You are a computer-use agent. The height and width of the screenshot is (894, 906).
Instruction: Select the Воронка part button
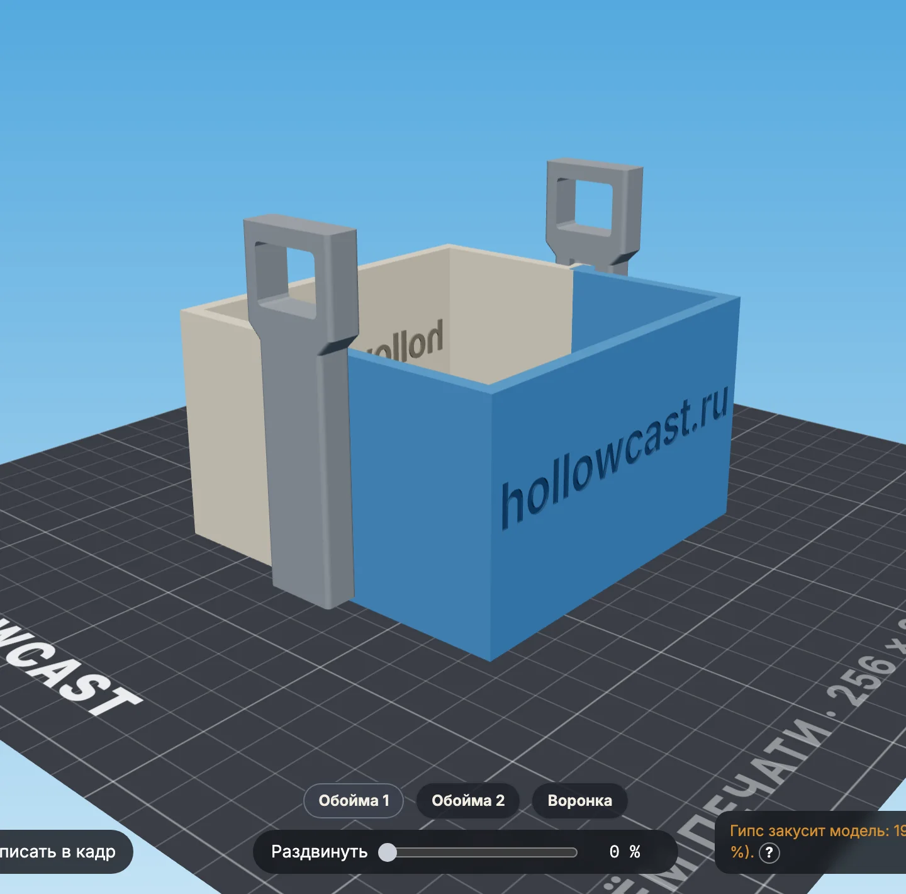(x=579, y=800)
